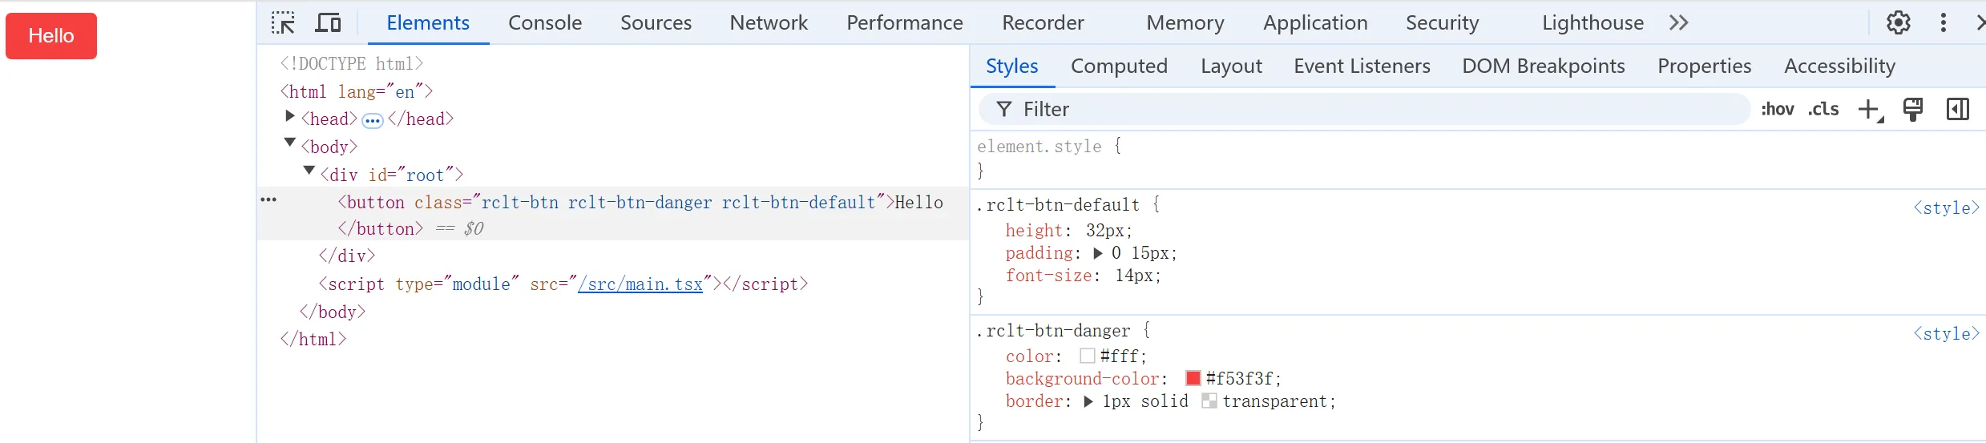
Task: Click the element.style rule block
Action: tap(1478, 159)
